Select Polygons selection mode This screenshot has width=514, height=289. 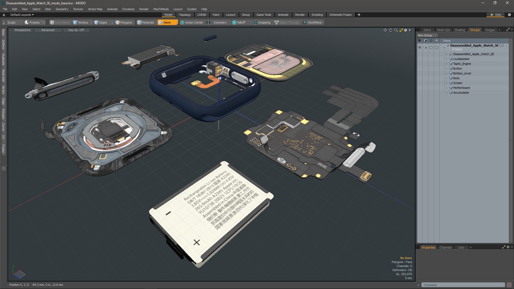pyautogui.click(x=123, y=22)
